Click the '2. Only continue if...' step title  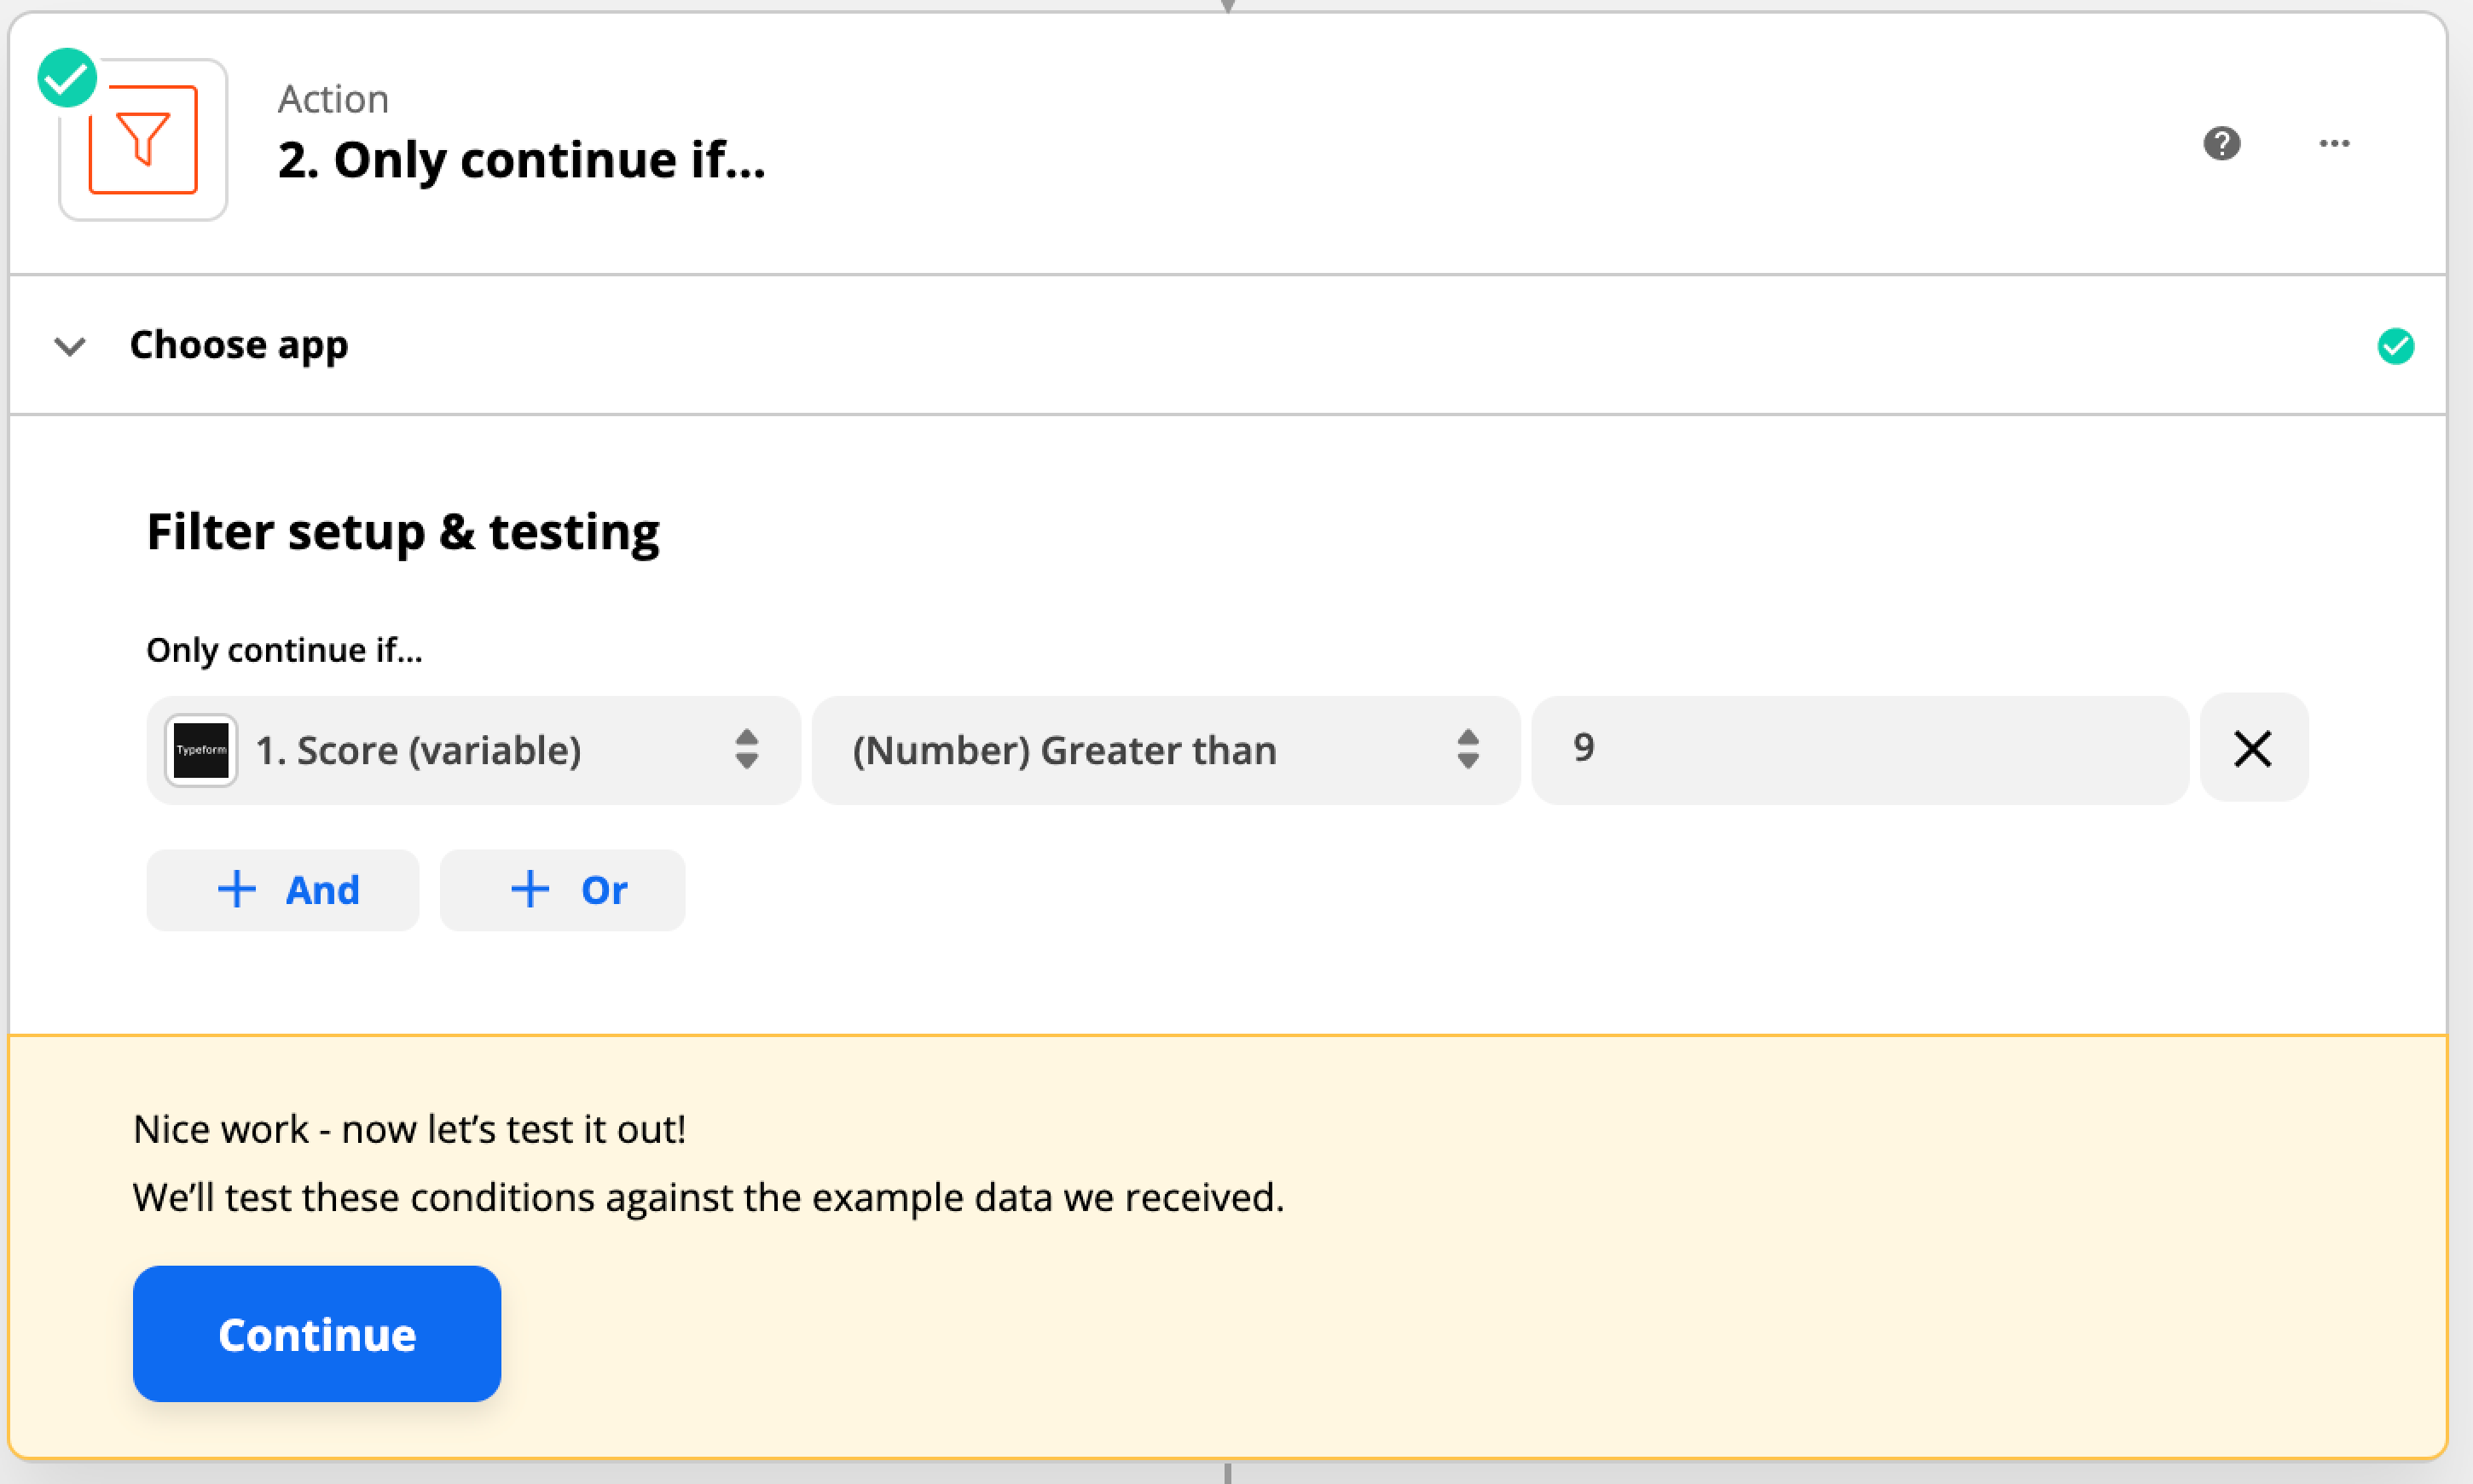coord(522,160)
